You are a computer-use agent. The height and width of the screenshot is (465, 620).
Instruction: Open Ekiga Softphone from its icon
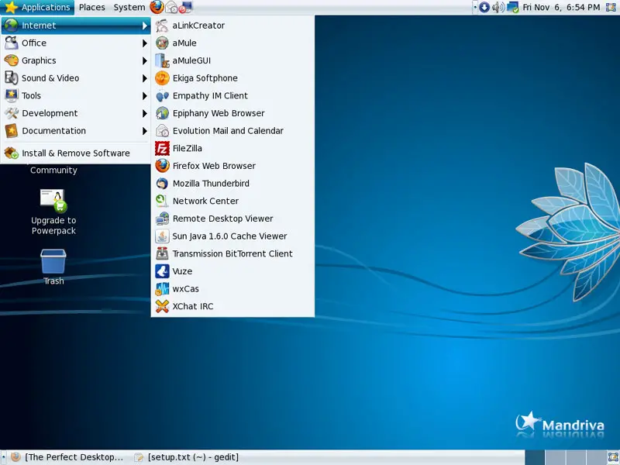162,78
